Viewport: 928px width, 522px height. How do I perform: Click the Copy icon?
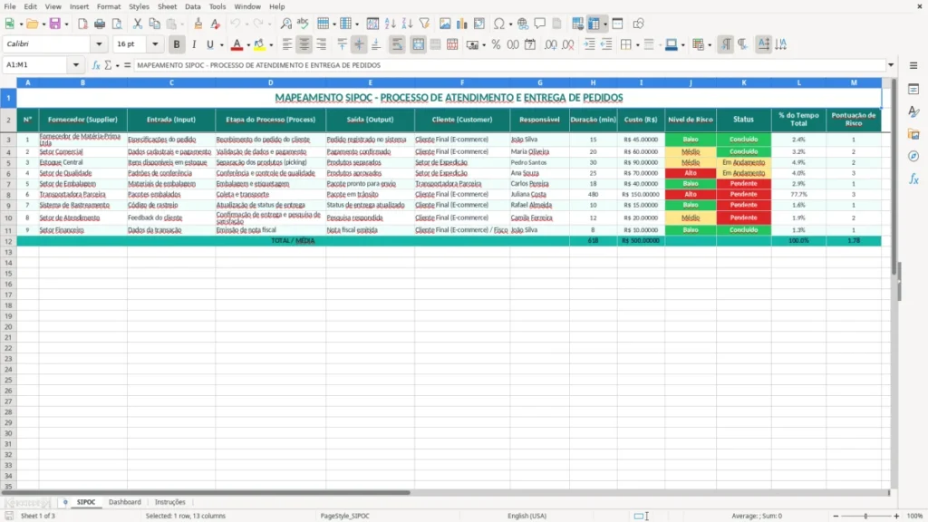coord(154,24)
